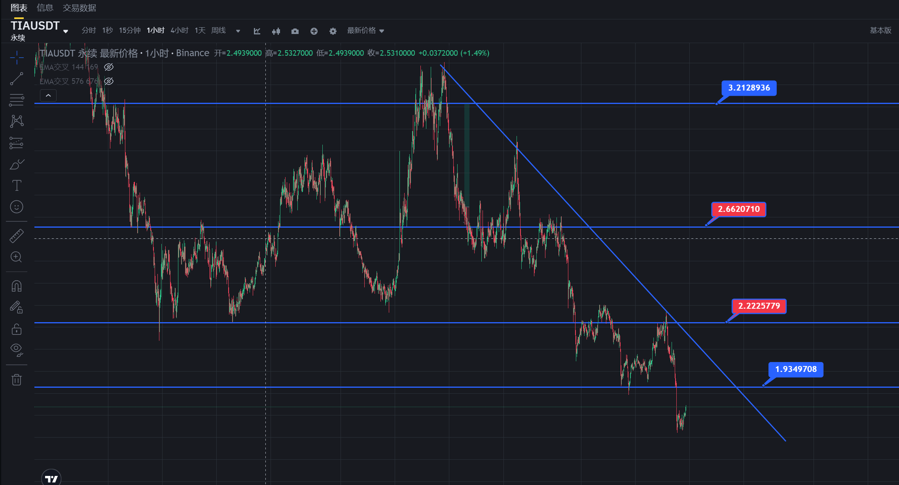Viewport: 899px width, 485px height.
Task: Open chart settings gear icon
Action: tap(333, 31)
